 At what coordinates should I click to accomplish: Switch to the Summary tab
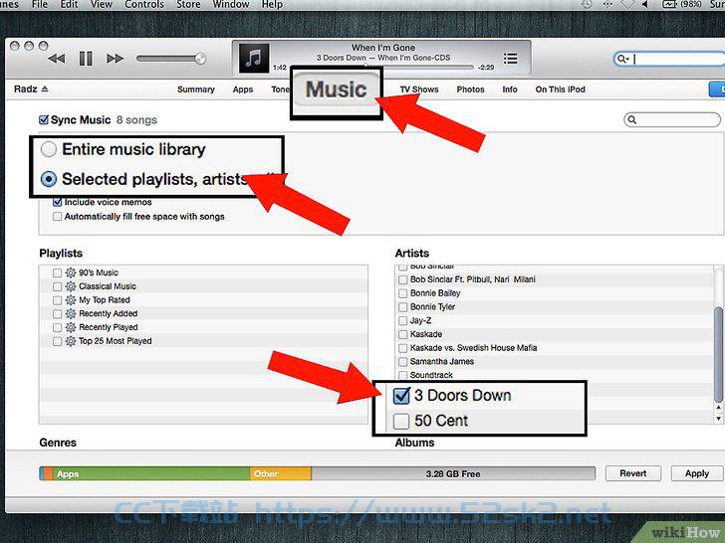click(x=196, y=90)
